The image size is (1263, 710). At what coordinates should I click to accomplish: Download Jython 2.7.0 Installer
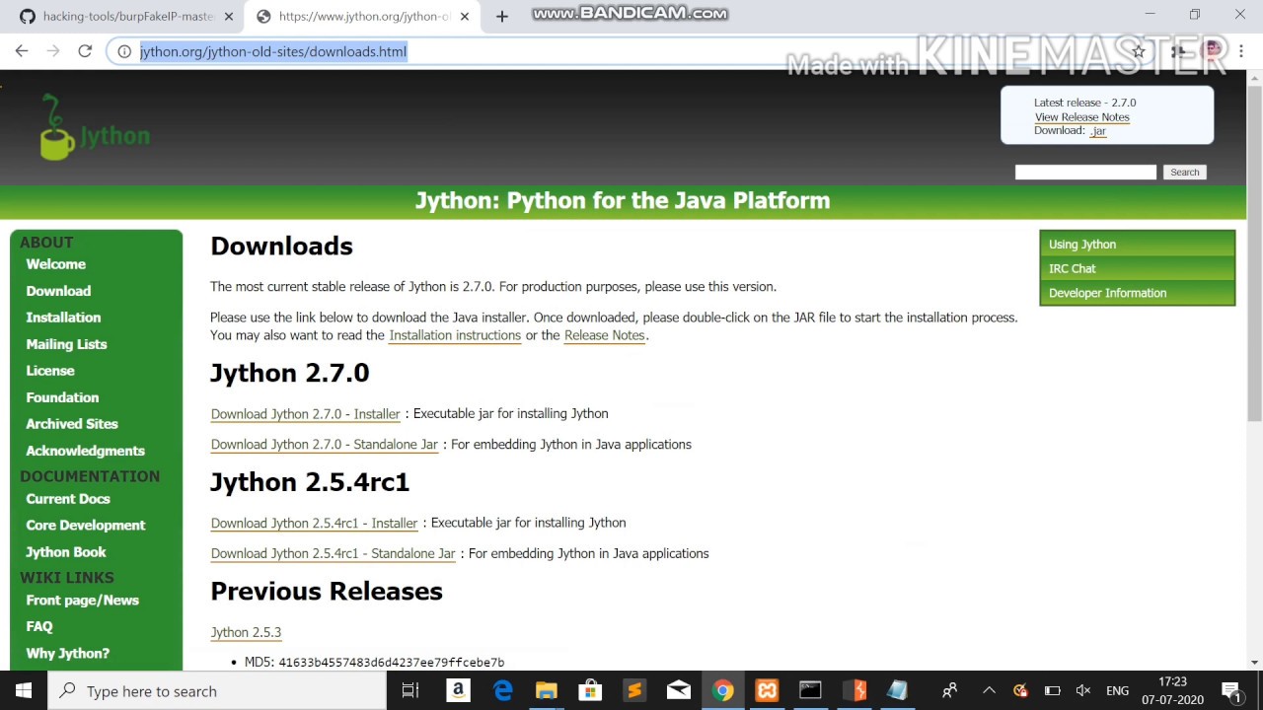pos(305,414)
